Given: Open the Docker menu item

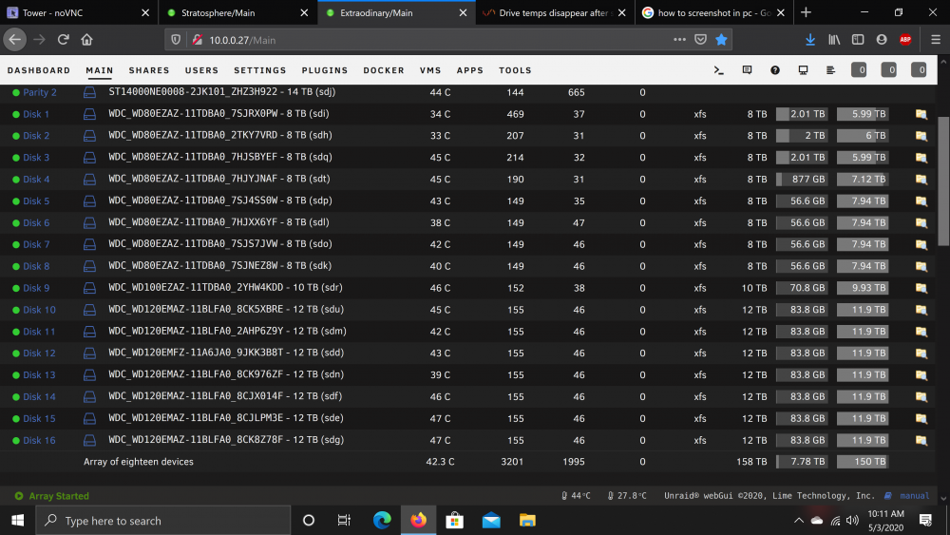Looking at the screenshot, I should pos(384,70).
